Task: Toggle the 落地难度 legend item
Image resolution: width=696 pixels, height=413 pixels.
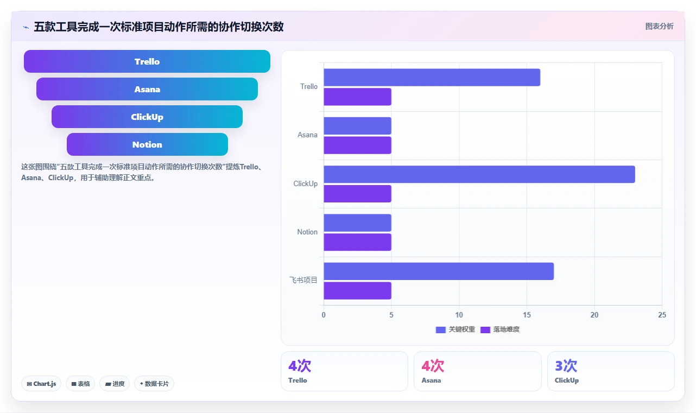Action: (500, 329)
